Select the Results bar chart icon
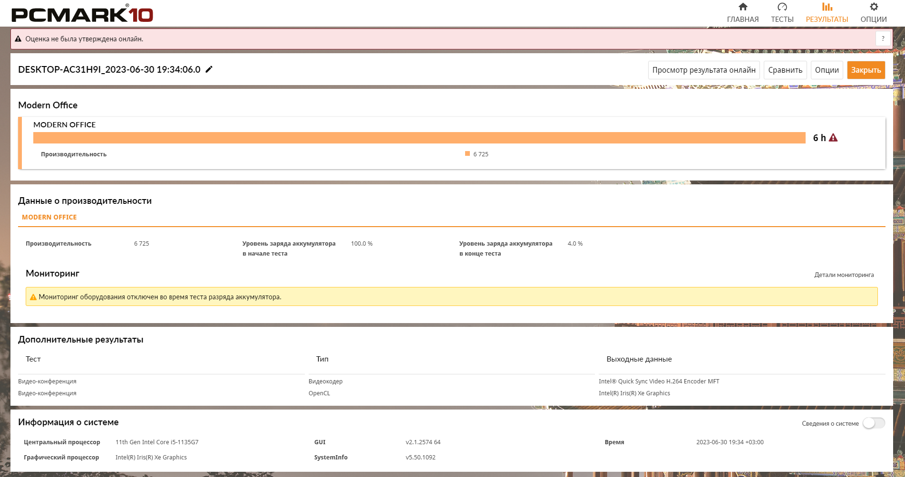This screenshot has width=905, height=477. pos(827,7)
